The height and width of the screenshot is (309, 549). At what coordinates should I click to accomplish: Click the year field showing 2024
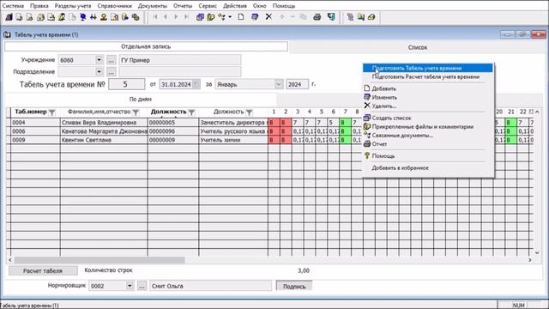coord(298,84)
